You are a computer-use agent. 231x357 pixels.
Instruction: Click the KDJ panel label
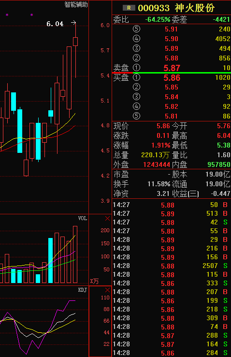tap(83, 290)
